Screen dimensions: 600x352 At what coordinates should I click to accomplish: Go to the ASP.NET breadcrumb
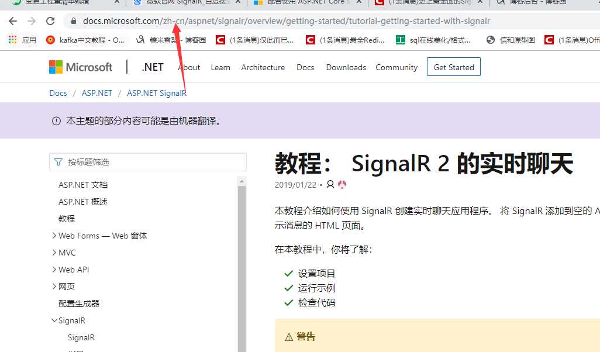click(x=97, y=93)
